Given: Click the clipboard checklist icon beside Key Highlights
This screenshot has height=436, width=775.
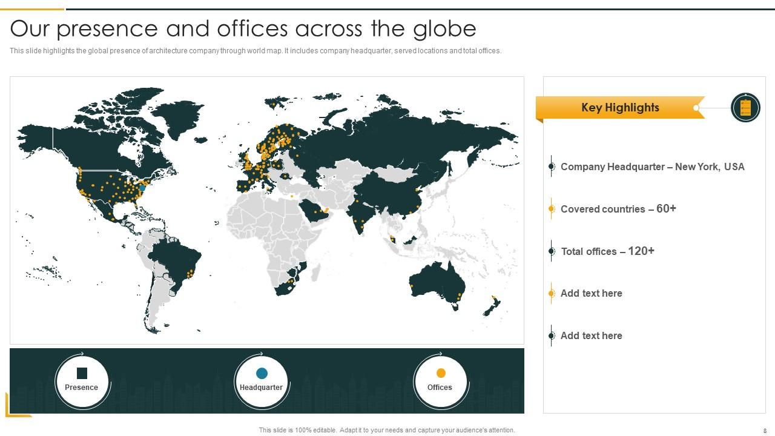Looking at the screenshot, I should (x=745, y=108).
